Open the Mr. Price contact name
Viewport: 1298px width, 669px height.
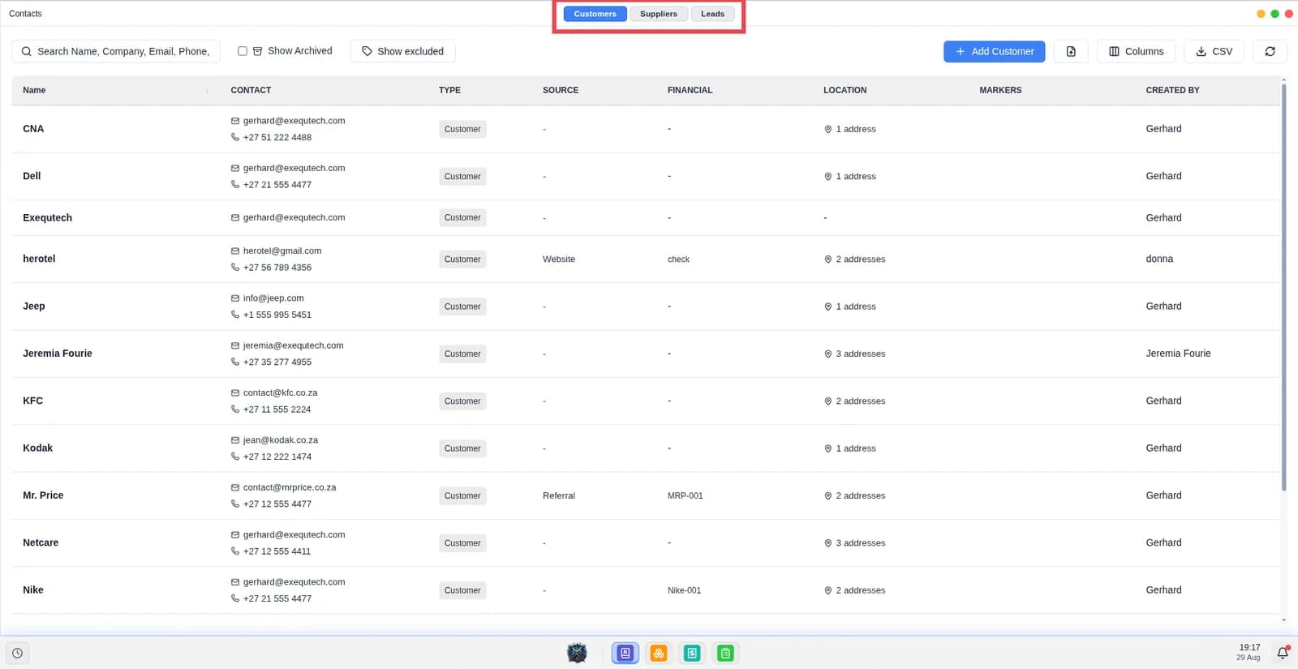click(43, 495)
